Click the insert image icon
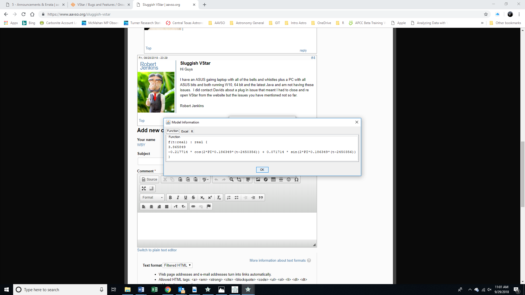Screen dimensions: 525x295 pyautogui.click(x=258, y=179)
